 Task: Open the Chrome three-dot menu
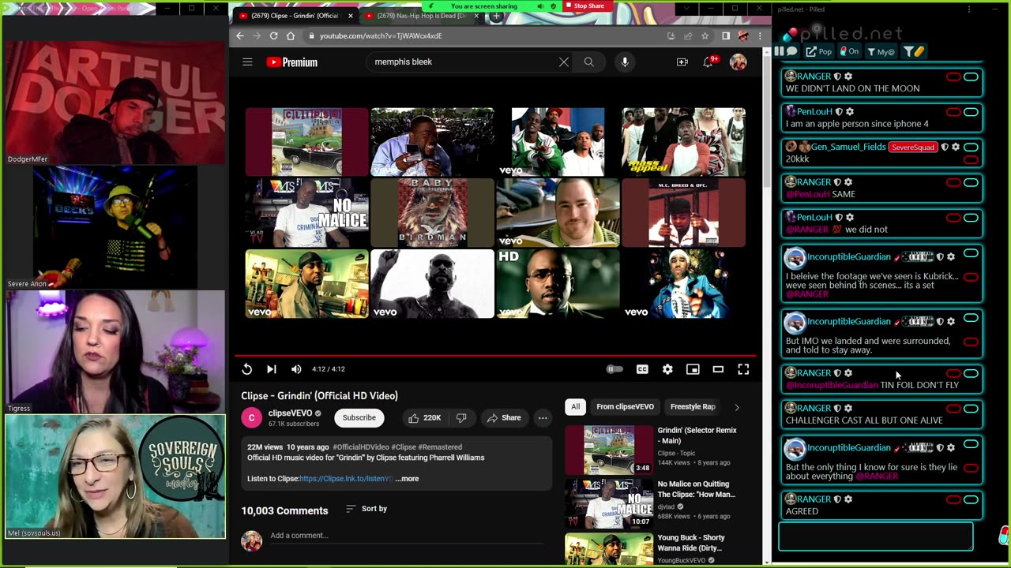click(760, 35)
